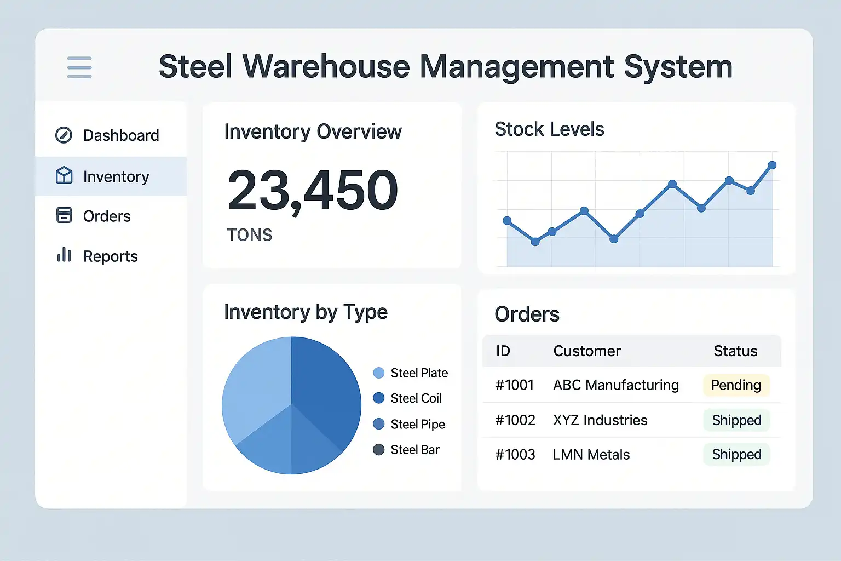Select the ABC Manufacturing customer name
Viewport: 841px width, 561px height.
616,385
